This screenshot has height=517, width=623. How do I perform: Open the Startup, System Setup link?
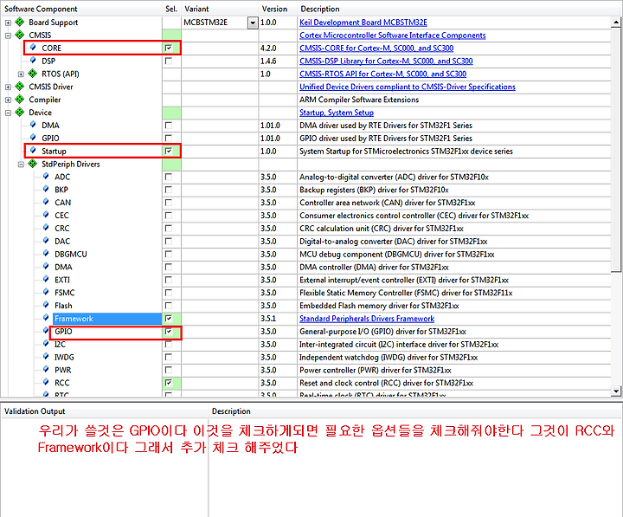[x=337, y=113]
